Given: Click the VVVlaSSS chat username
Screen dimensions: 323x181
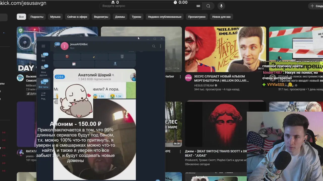Looking at the screenshot, I should pos(276,85).
